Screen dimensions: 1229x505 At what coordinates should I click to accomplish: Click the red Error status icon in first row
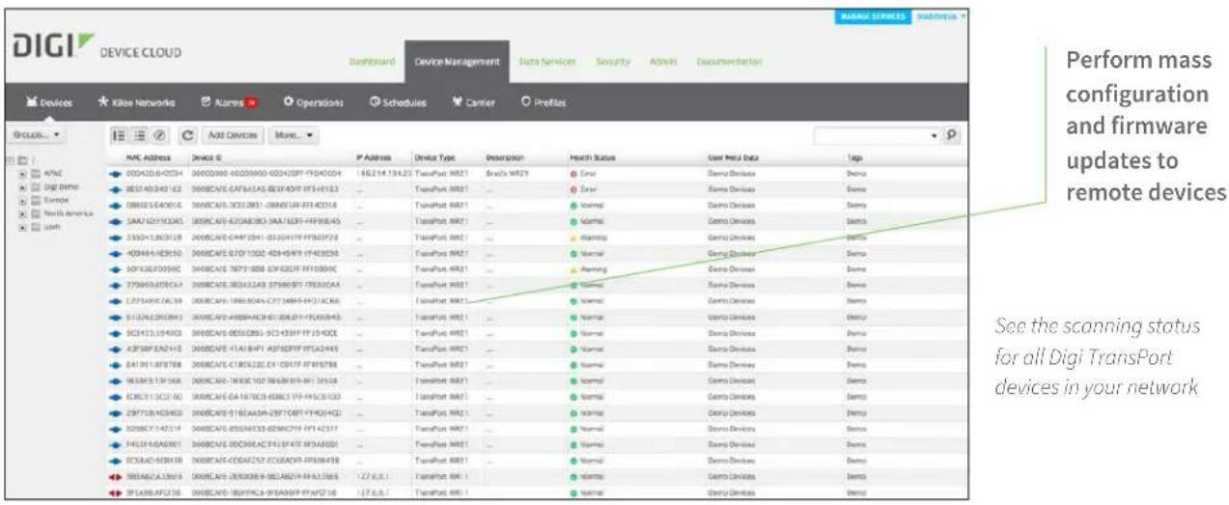click(x=573, y=172)
